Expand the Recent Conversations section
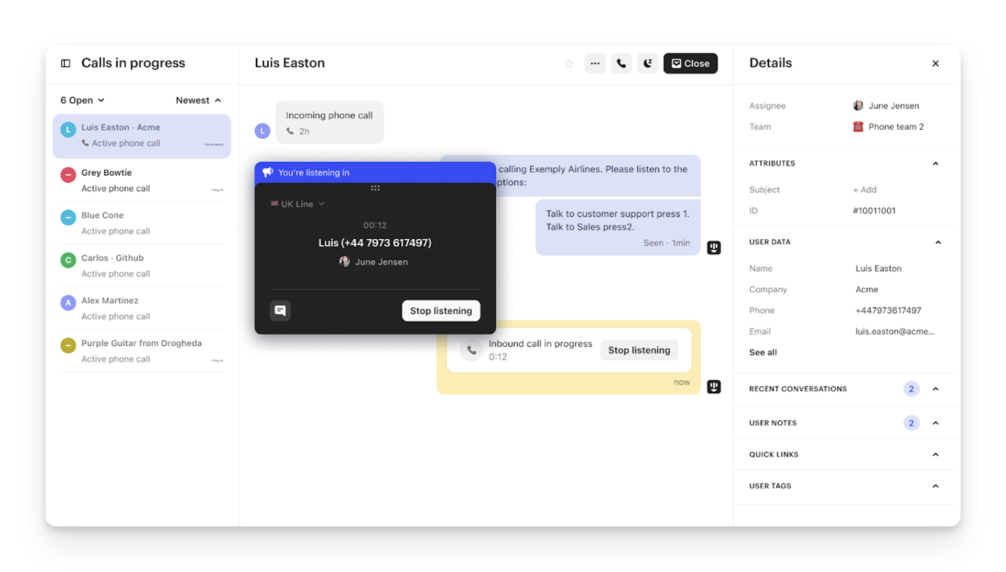The height and width of the screenshot is (572, 1006). point(935,389)
